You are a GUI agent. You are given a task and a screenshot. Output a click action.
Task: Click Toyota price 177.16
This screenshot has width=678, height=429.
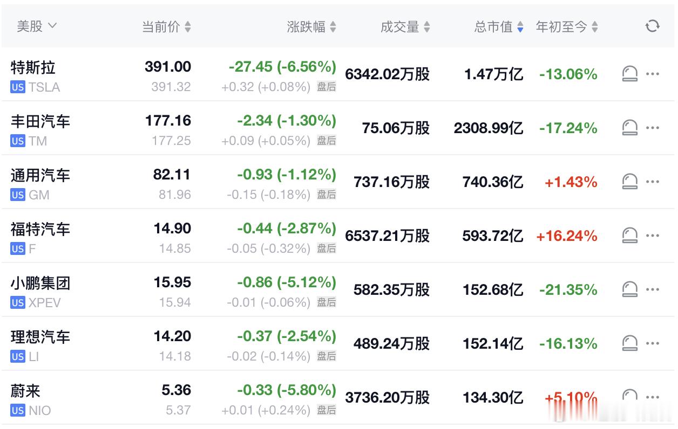tap(168, 121)
